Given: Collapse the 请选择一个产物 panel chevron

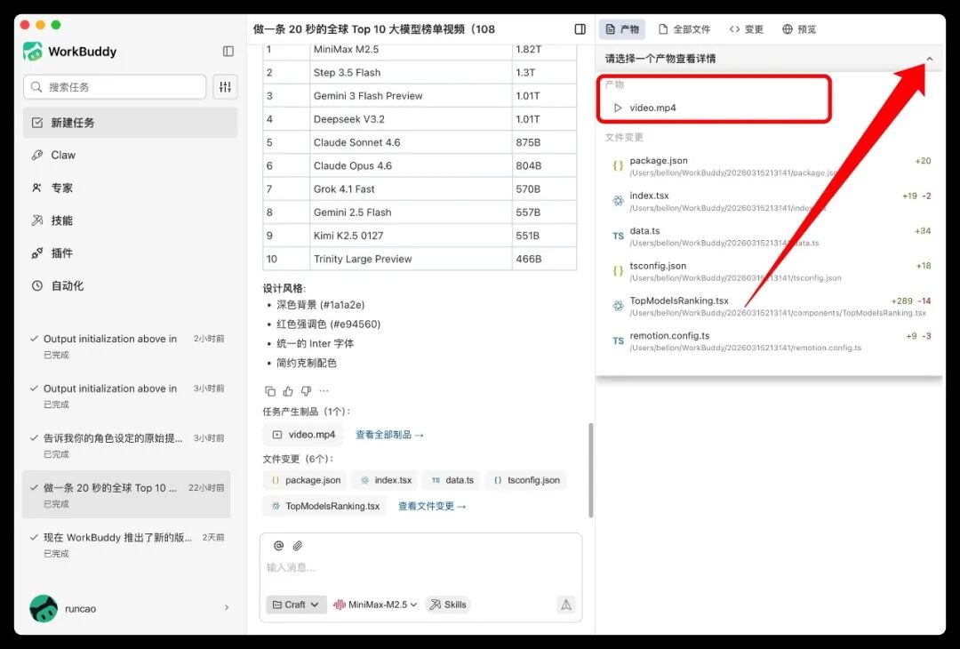Looking at the screenshot, I should point(930,59).
